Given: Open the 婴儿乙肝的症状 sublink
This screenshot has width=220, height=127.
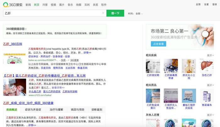Looking at the screenshot, I should tap(52, 92).
